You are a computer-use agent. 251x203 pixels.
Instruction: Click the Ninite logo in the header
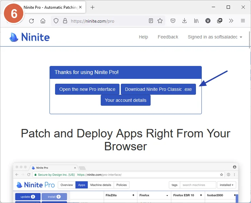[29, 37]
